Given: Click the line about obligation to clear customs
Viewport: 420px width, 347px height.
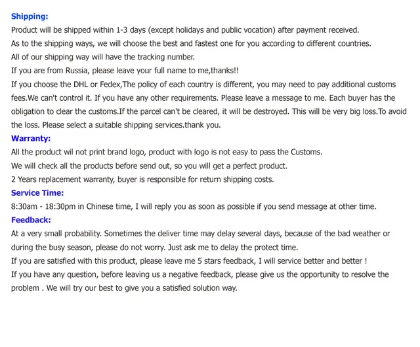Looking at the screenshot, I should coord(209,111).
